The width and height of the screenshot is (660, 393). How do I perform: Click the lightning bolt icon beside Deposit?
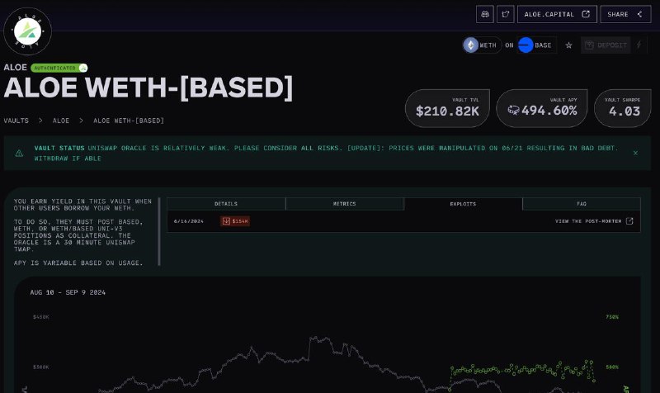tap(639, 45)
